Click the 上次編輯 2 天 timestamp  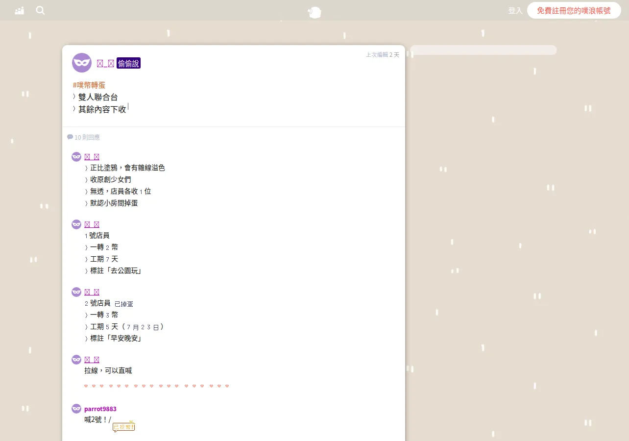coord(383,55)
